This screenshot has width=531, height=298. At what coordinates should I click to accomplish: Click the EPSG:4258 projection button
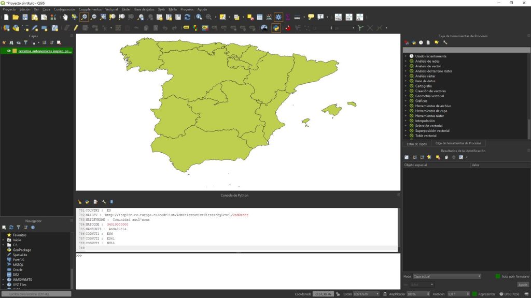pyautogui.click(x=512, y=292)
